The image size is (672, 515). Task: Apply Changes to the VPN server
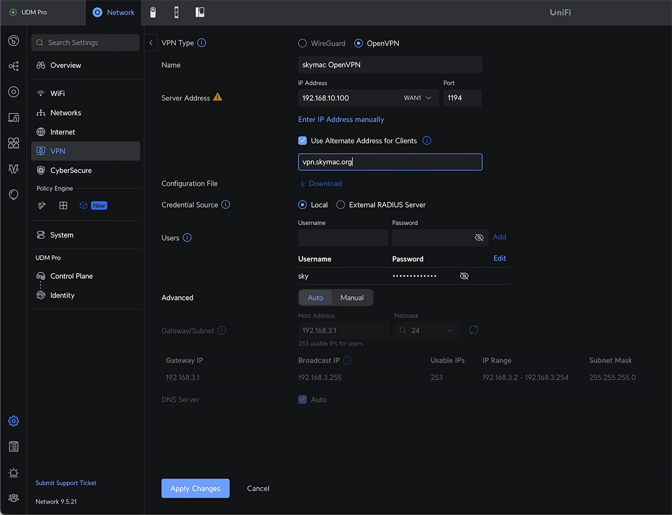(195, 488)
